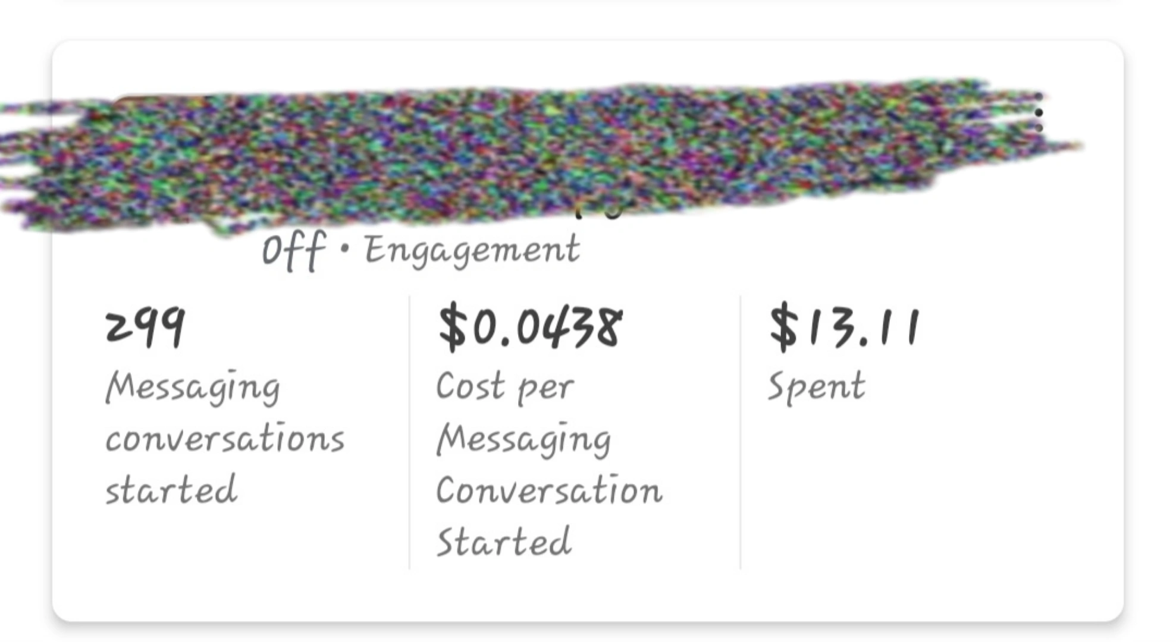Click the word Conversation in the middle column
This screenshot has width=1176, height=642.
tap(548, 491)
